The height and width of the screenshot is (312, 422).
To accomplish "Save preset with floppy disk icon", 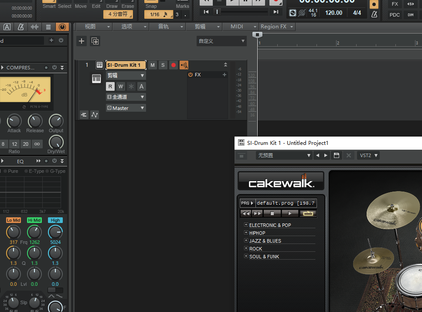I will pos(337,155).
